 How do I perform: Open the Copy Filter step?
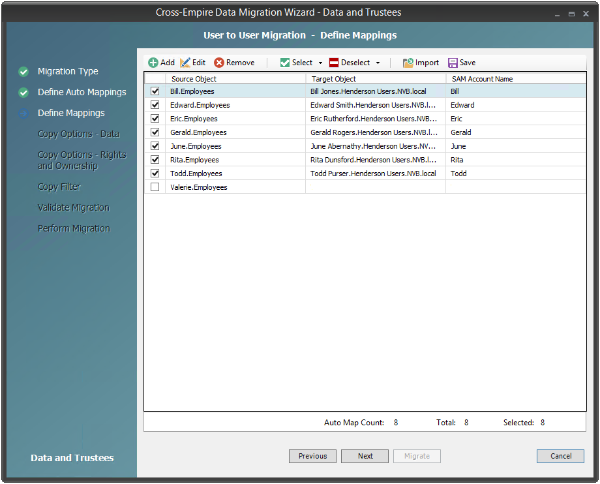coord(59,187)
